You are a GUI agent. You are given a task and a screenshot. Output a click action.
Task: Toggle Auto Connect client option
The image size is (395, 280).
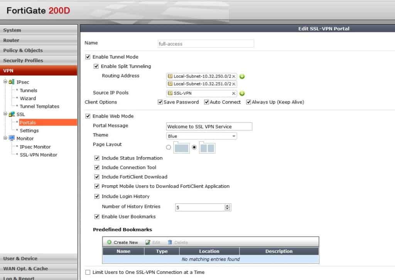tap(206, 102)
